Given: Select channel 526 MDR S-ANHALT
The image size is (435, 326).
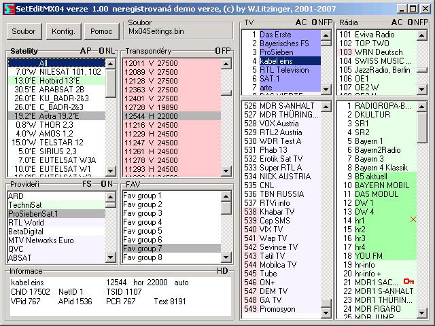Looking at the screenshot, I should [x=281, y=106].
